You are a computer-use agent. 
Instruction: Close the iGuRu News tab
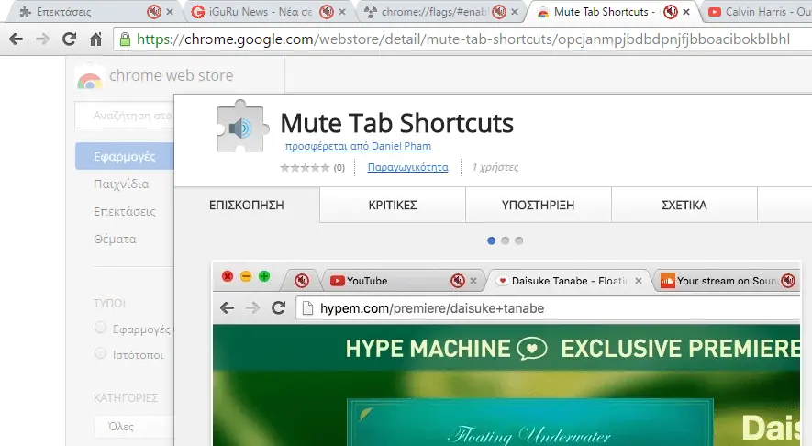click(x=342, y=11)
